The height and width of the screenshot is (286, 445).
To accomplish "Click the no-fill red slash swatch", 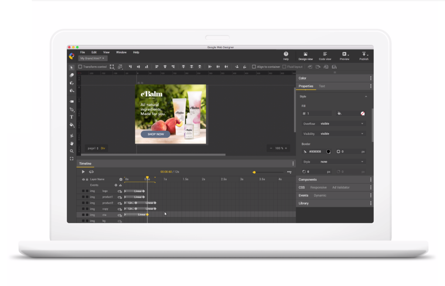I will tap(363, 113).
